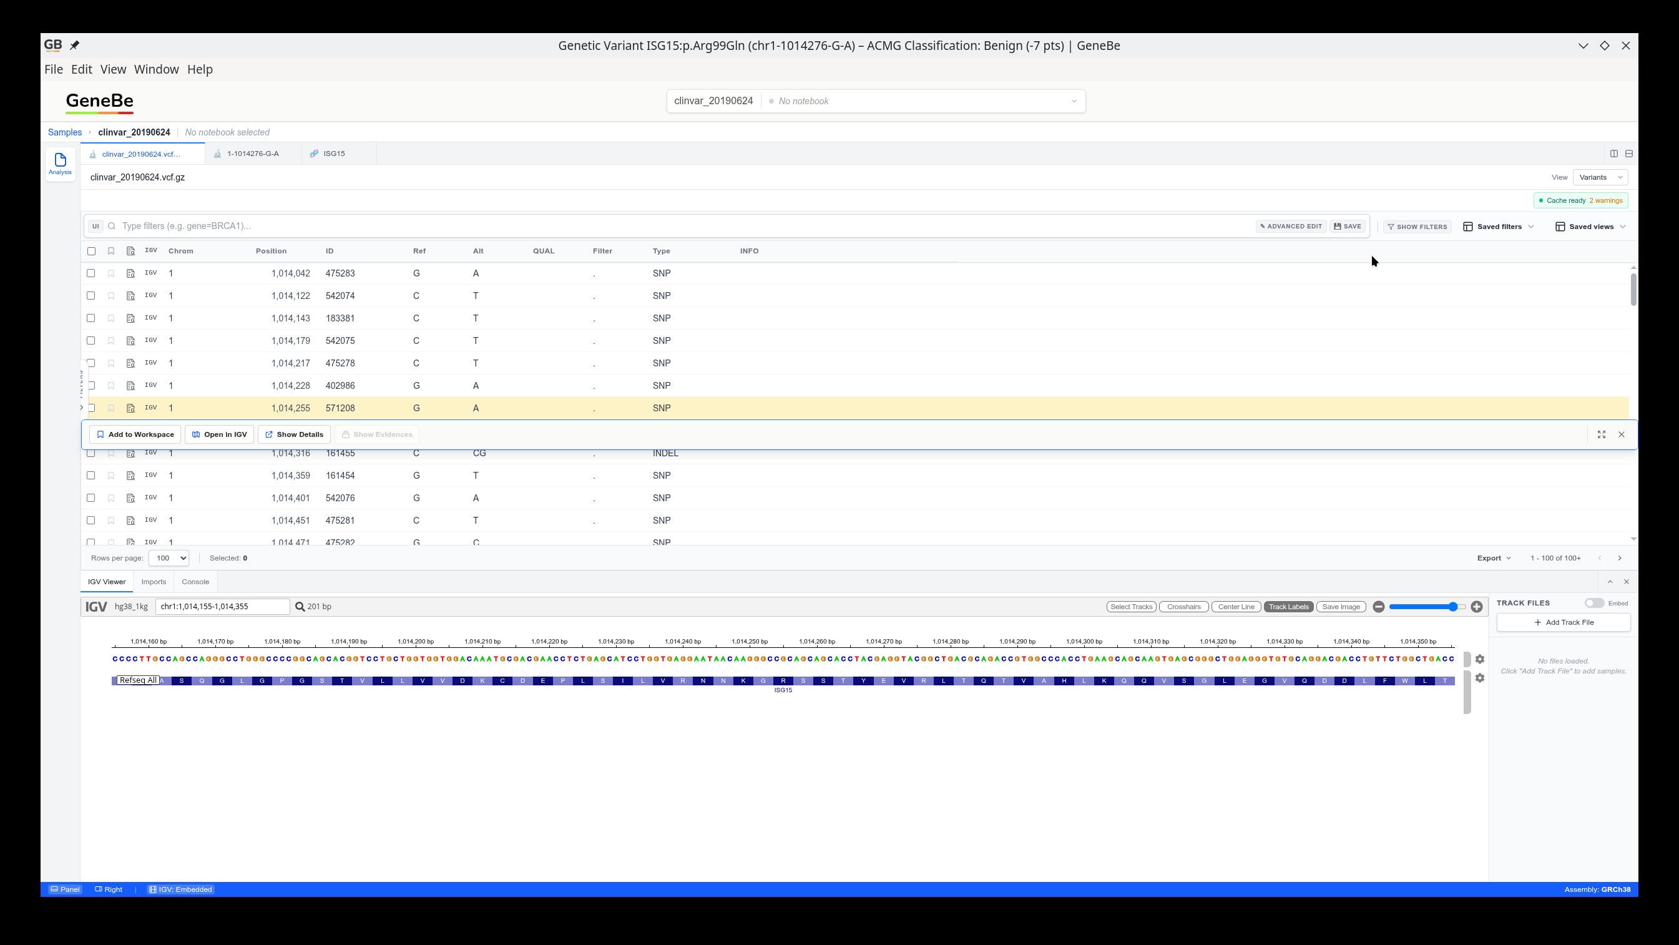This screenshot has height=945, width=1679.
Task: Zoom out with IGV minus icon
Action: pyautogui.click(x=1379, y=607)
